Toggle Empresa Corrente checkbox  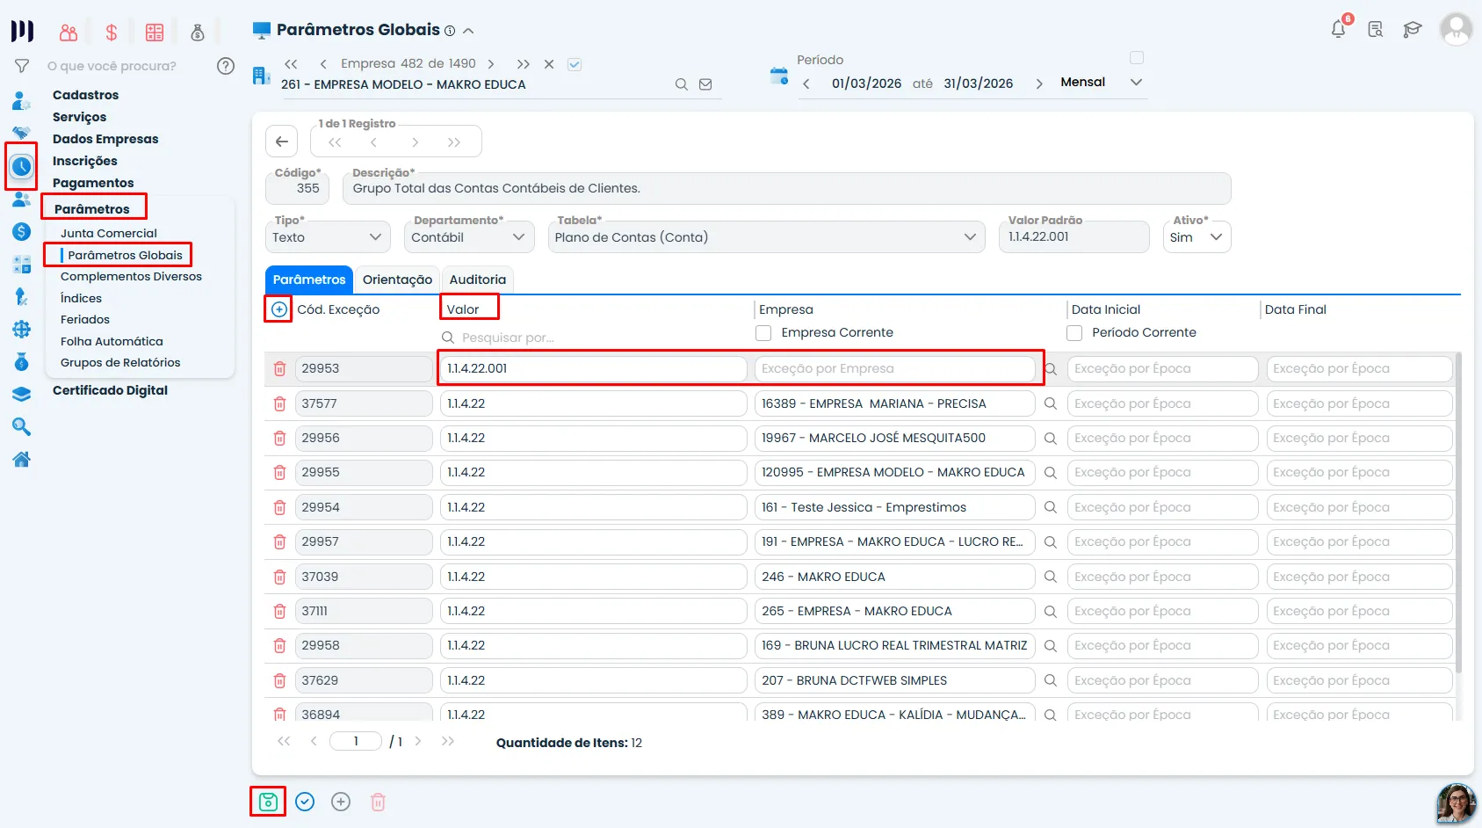763,333
